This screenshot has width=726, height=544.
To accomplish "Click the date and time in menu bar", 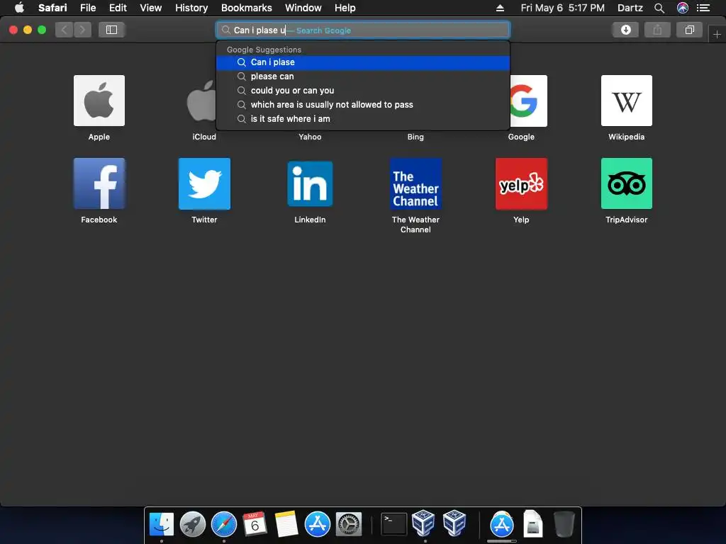I will coord(562,8).
